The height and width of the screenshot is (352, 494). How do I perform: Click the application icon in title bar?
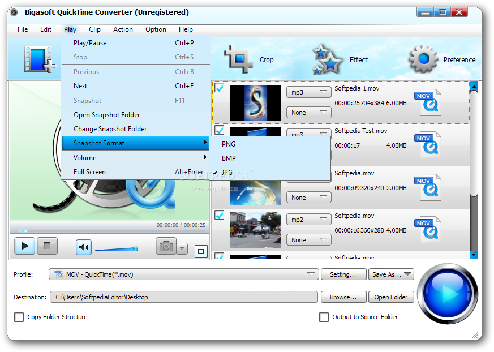14,12
